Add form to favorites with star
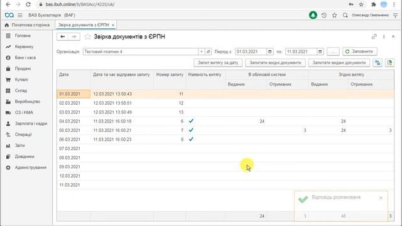Viewport: 402px width, 226px height. click(87, 36)
